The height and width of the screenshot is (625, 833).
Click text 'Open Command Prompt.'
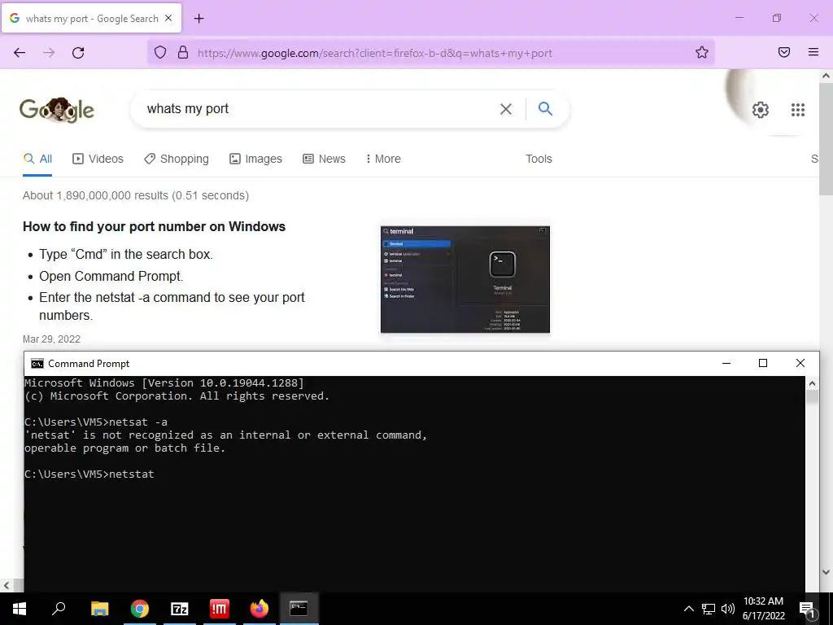coord(111,277)
